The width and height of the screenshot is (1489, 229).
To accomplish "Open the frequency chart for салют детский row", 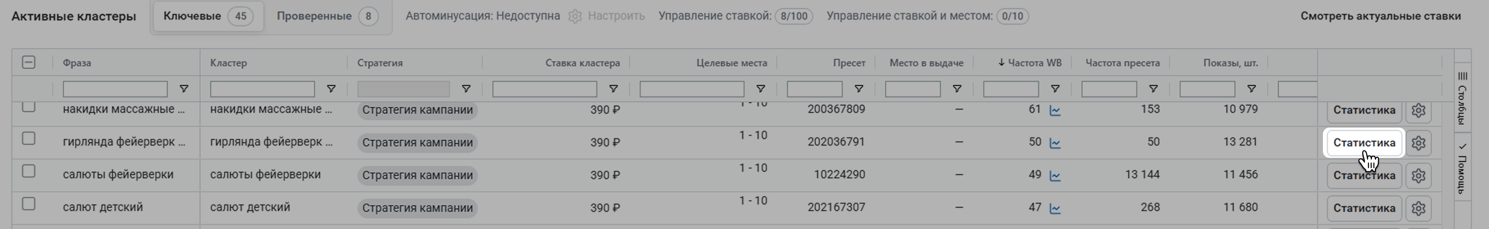I will click(x=1055, y=208).
